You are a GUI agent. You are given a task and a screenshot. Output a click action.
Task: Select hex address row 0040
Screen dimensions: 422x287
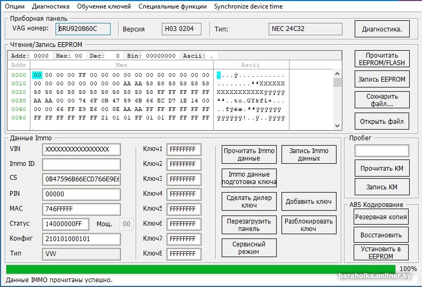click(x=19, y=109)
